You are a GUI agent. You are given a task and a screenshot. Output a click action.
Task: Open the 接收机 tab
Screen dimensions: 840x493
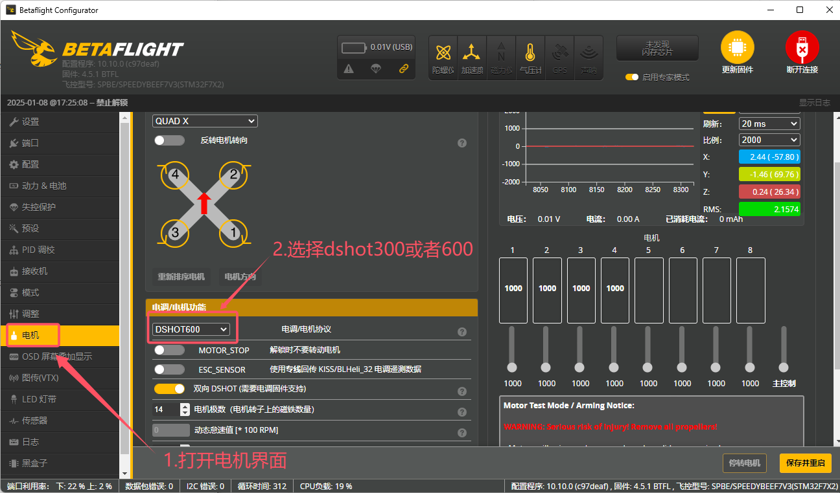pos(60,271)
